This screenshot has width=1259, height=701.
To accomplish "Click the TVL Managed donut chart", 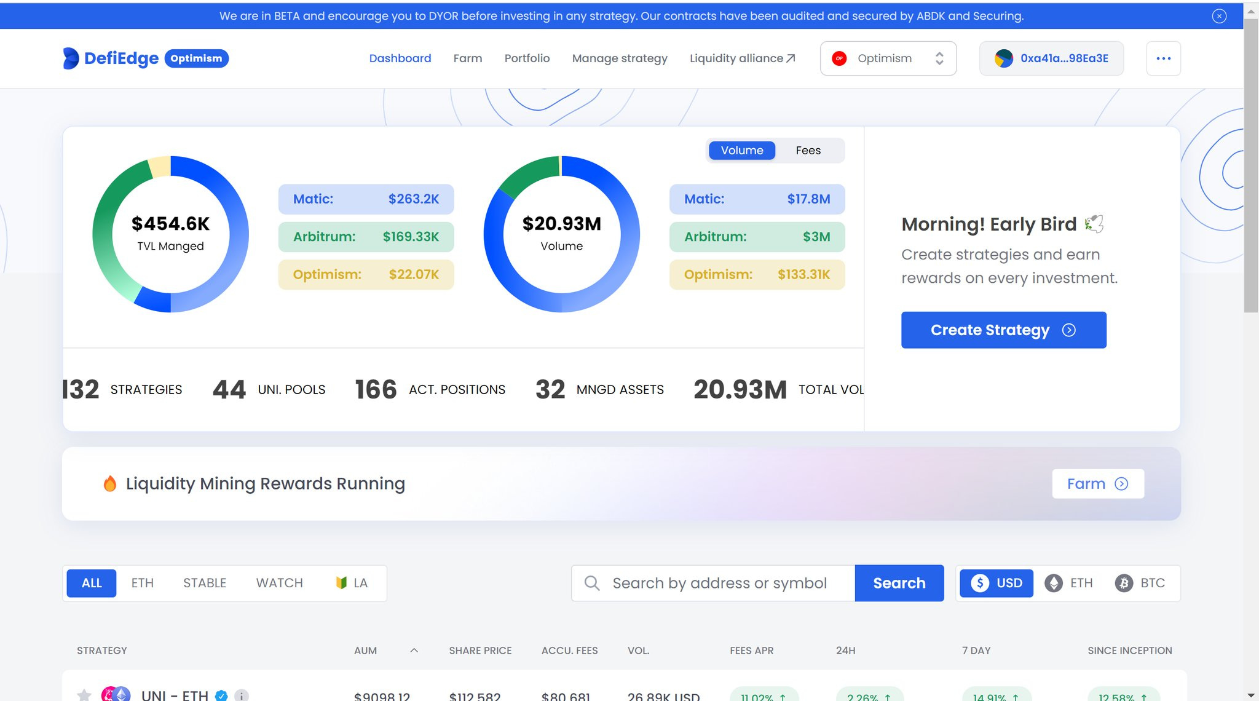I will [170, 234].
